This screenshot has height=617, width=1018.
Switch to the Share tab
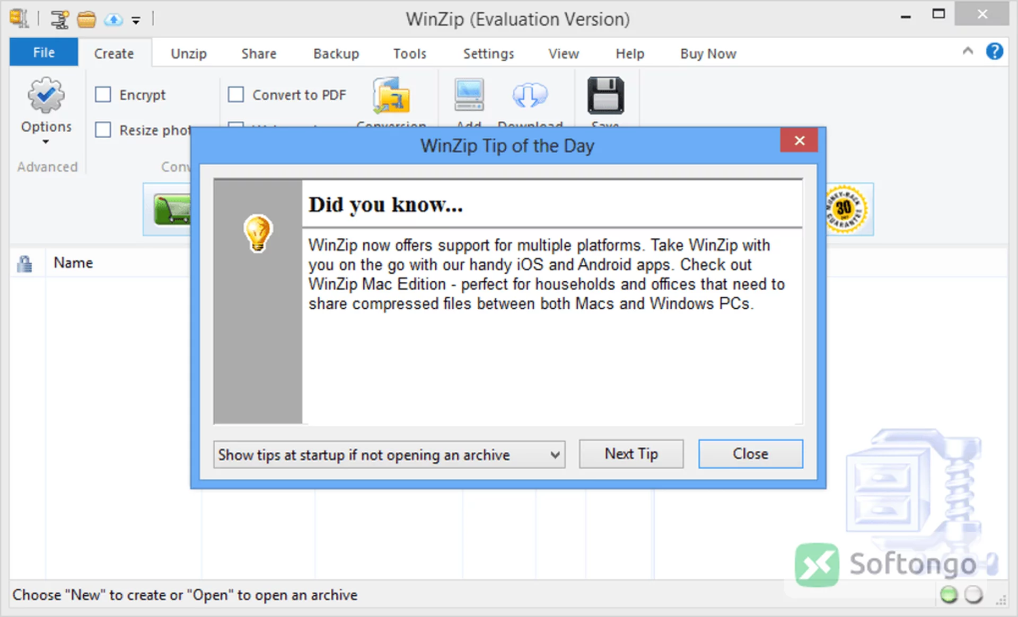[x=259, y=53]
